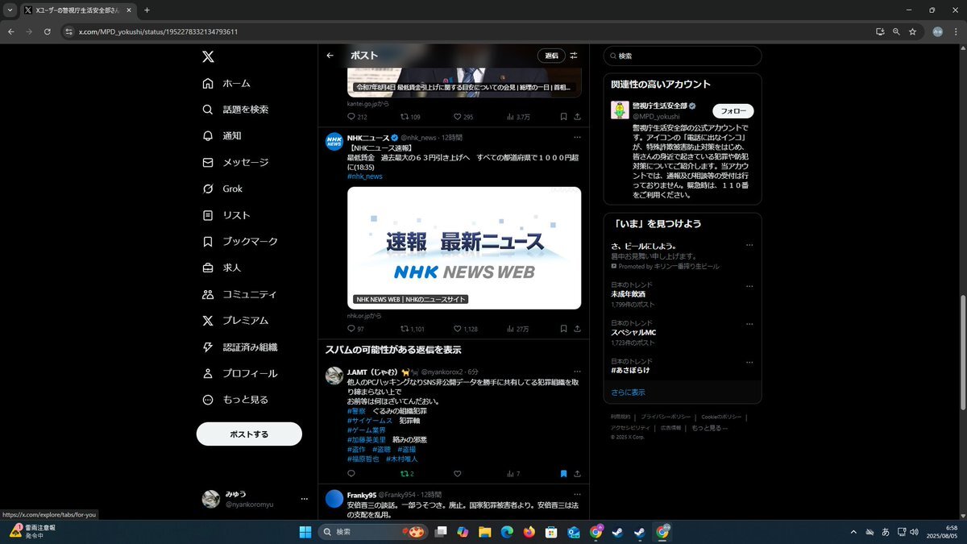Open Grok from the sidebar

click(x=222, y=189)
